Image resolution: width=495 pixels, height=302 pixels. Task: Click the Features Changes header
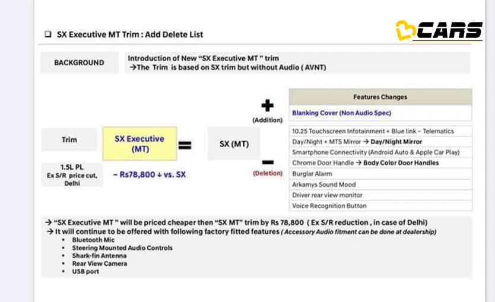[x=380, y=97]
